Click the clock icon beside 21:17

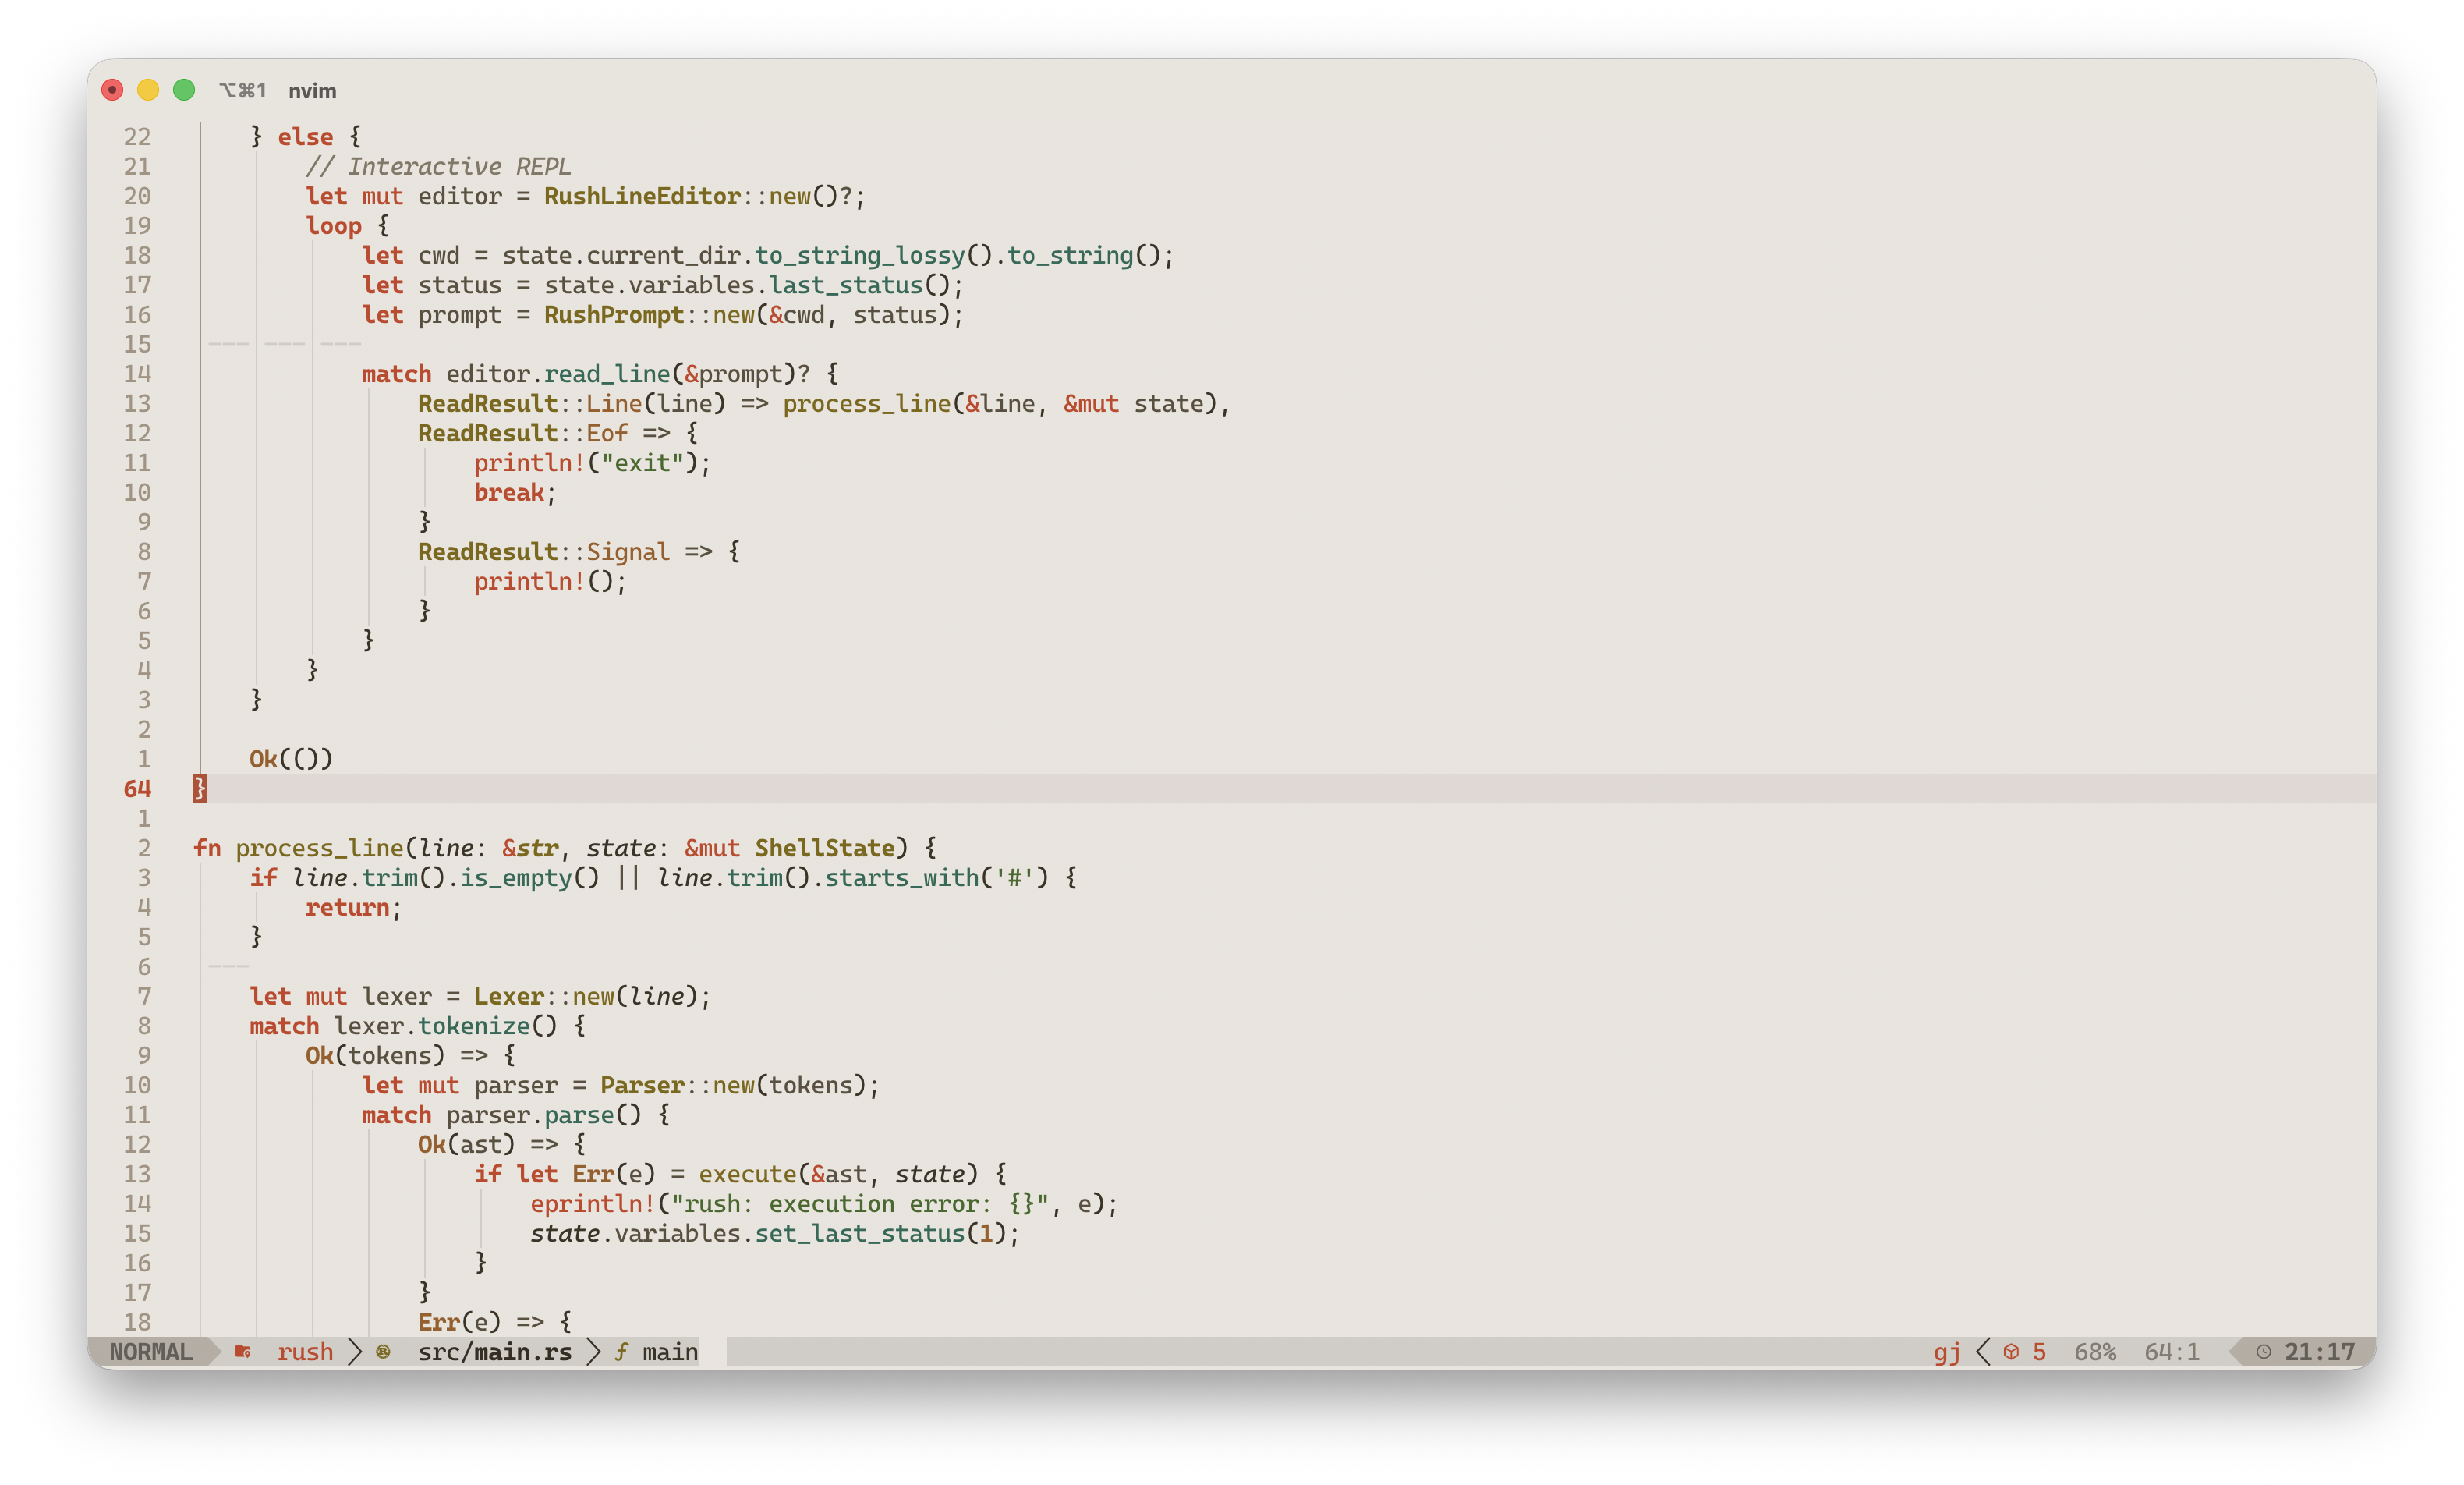point(2264,1352)
